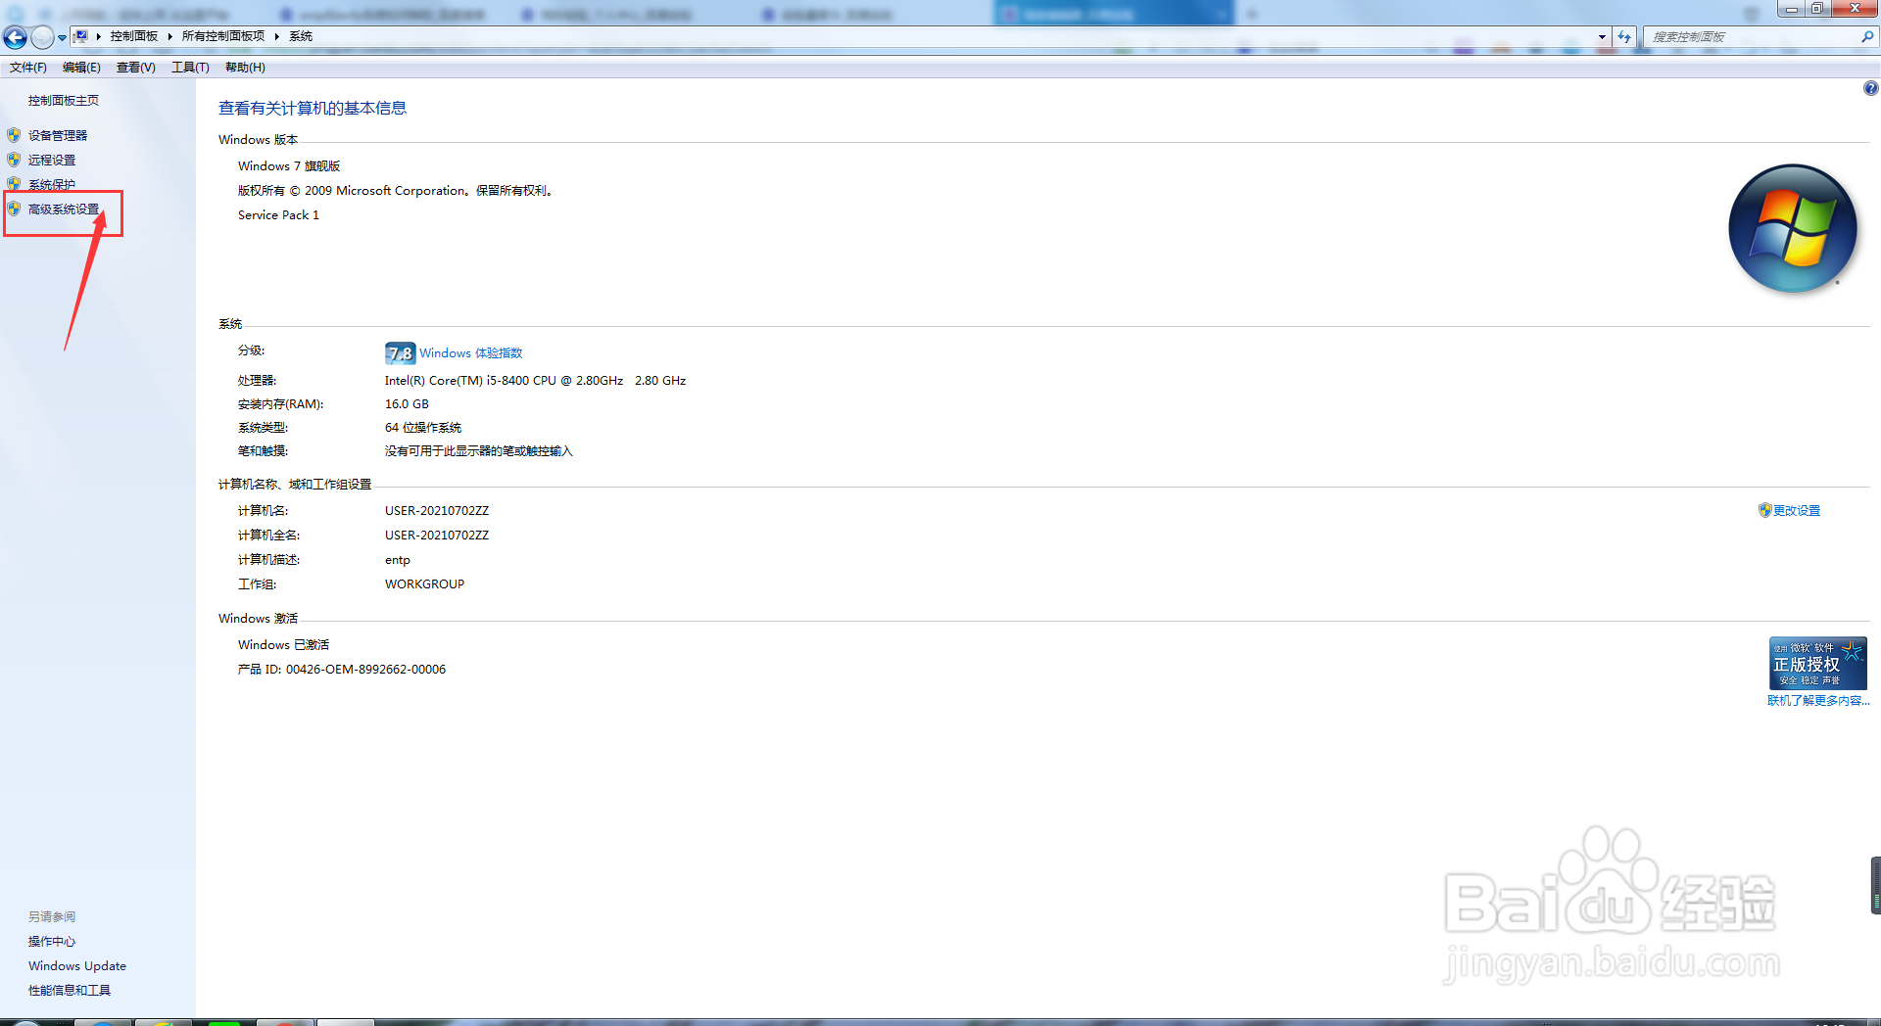Click the WORKGROUP workgroup value

point(424,584)
